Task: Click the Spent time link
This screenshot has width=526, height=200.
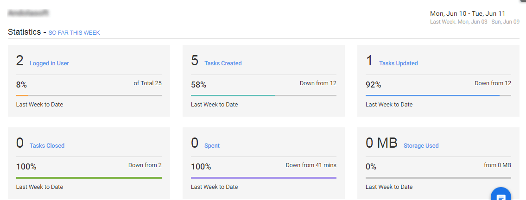Action: [x=212, y=145]
